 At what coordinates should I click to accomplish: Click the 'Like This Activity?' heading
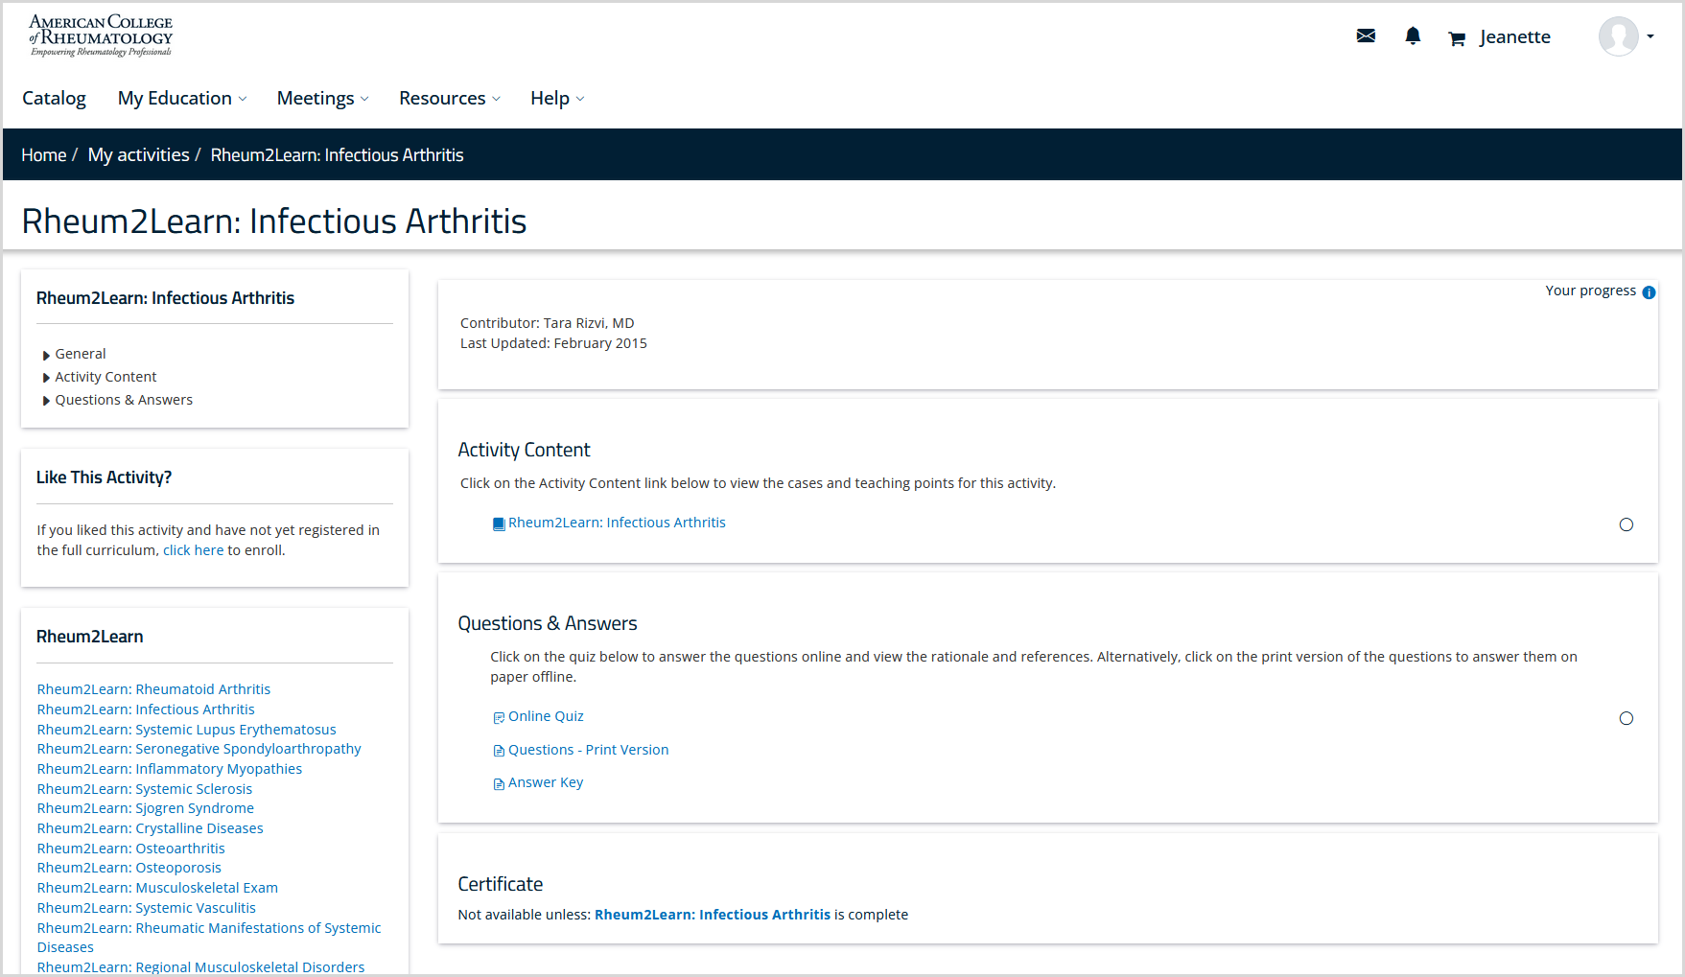[x=105, y=477]
